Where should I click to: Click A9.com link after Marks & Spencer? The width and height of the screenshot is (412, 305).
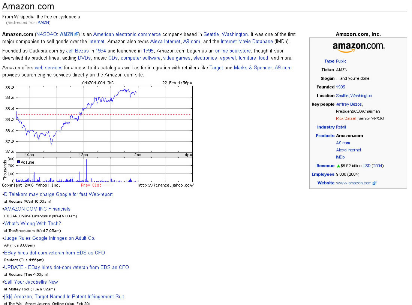click(283, 68)
